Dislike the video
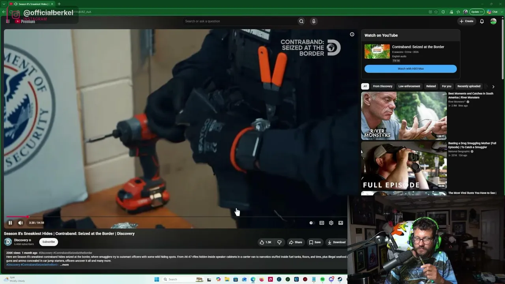Screen dimensions: 505x284 point(279,242)
